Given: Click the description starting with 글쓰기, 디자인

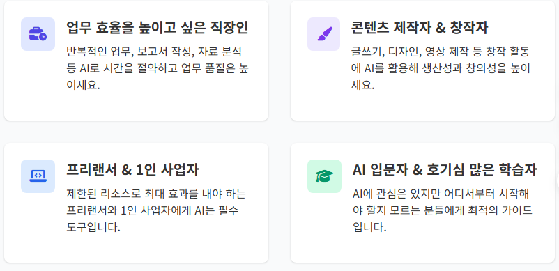Looking at the screenshot, I should coord(441,68).
